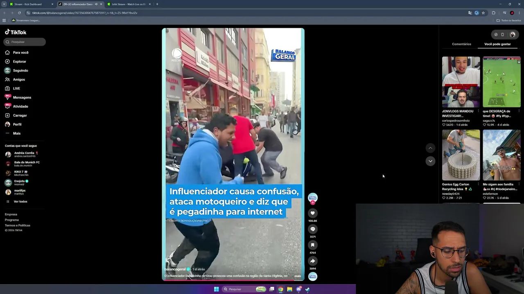
Task: Open the Carregar upload icon
Action: tap(7, 115)
